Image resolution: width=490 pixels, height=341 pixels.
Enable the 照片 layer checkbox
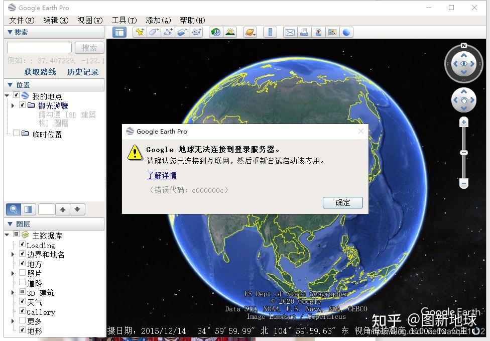click(x=22, y=273)
